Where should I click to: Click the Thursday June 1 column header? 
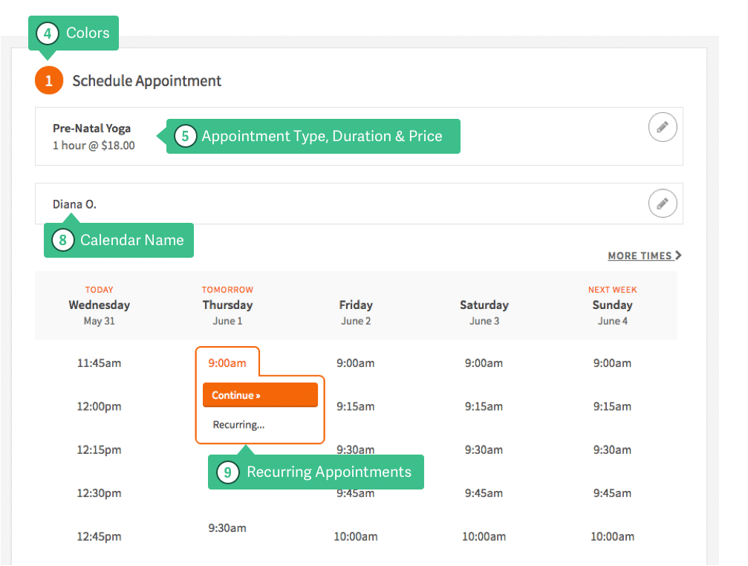coord(227,305)
